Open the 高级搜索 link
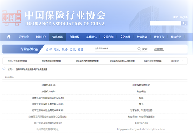This screenshot has width=193, height=133. tap(159, 49)
